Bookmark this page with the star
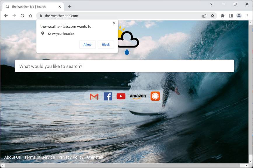The height and width of the screenshot is (168, 253). pyautogui.click(x=212, y=15)
